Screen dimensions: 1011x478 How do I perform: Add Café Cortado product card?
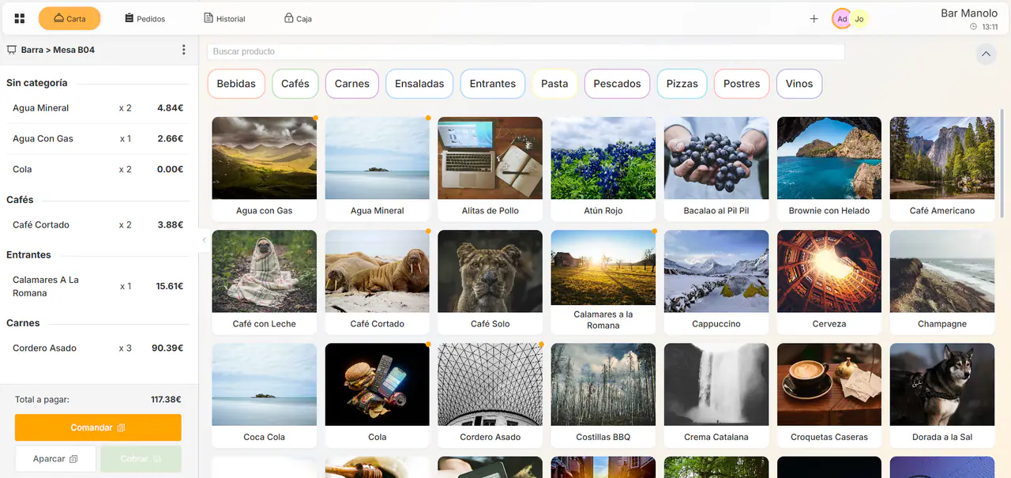click(x=378, y=282)
